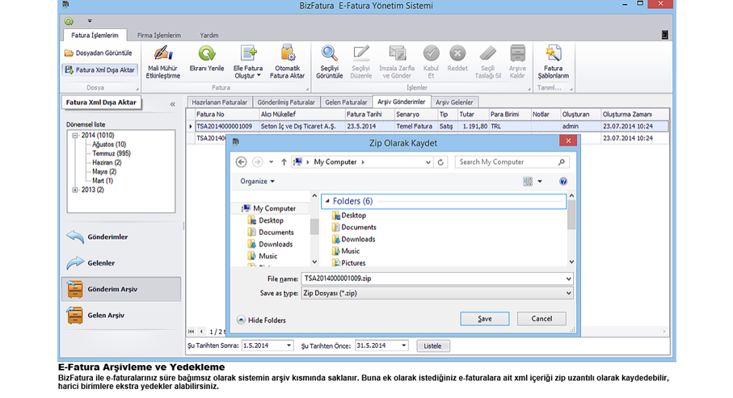Click the Listele button
Screen dimensions: 733x398
point(433,346)
